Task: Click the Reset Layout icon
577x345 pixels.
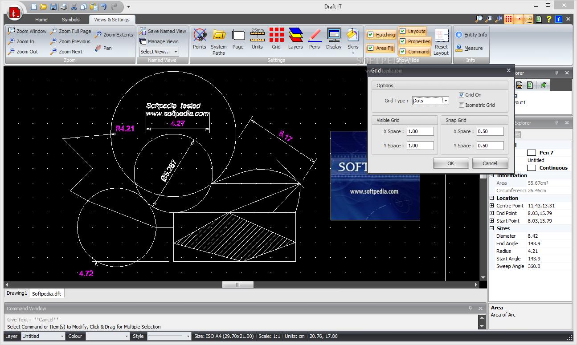Action: 442,42
